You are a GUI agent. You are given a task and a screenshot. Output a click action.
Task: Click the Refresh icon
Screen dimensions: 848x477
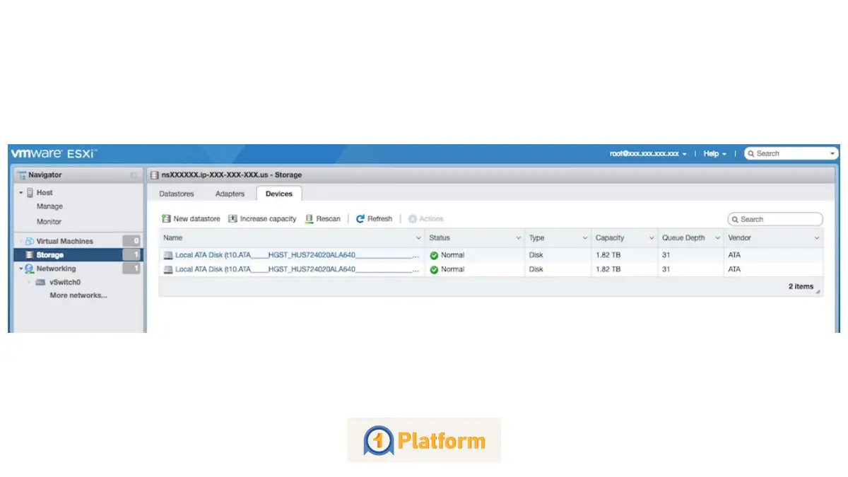pyautogui.click(x=361, y=218)
